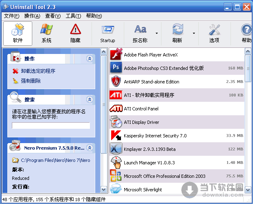Collapse the 操作 panel chevron
The height and width of the screenshot is (204, 253).
(x=90, y=58)
